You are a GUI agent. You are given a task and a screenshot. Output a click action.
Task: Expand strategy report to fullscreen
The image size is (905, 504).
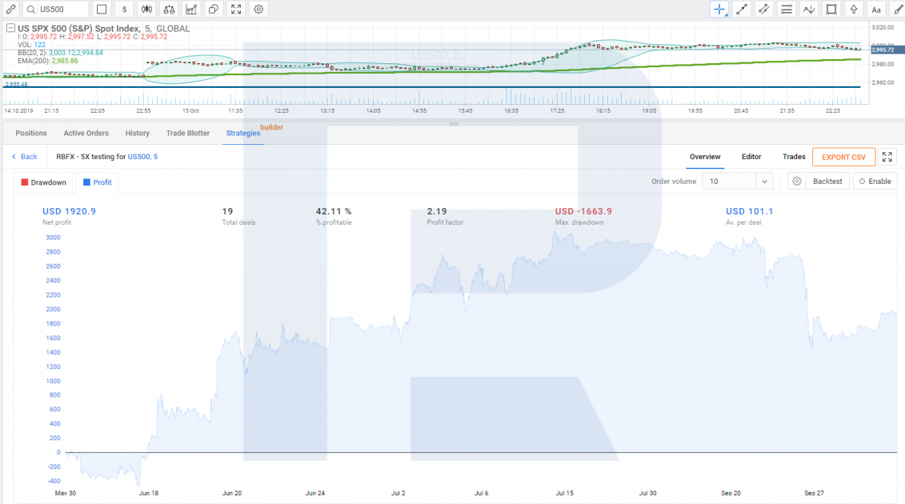coord(887,157)
